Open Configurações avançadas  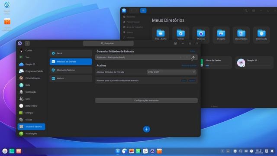coord(146,100)
